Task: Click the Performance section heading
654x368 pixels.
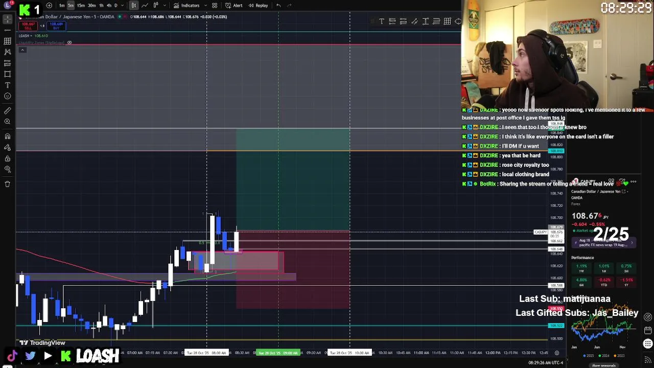Action: [582, 258]
